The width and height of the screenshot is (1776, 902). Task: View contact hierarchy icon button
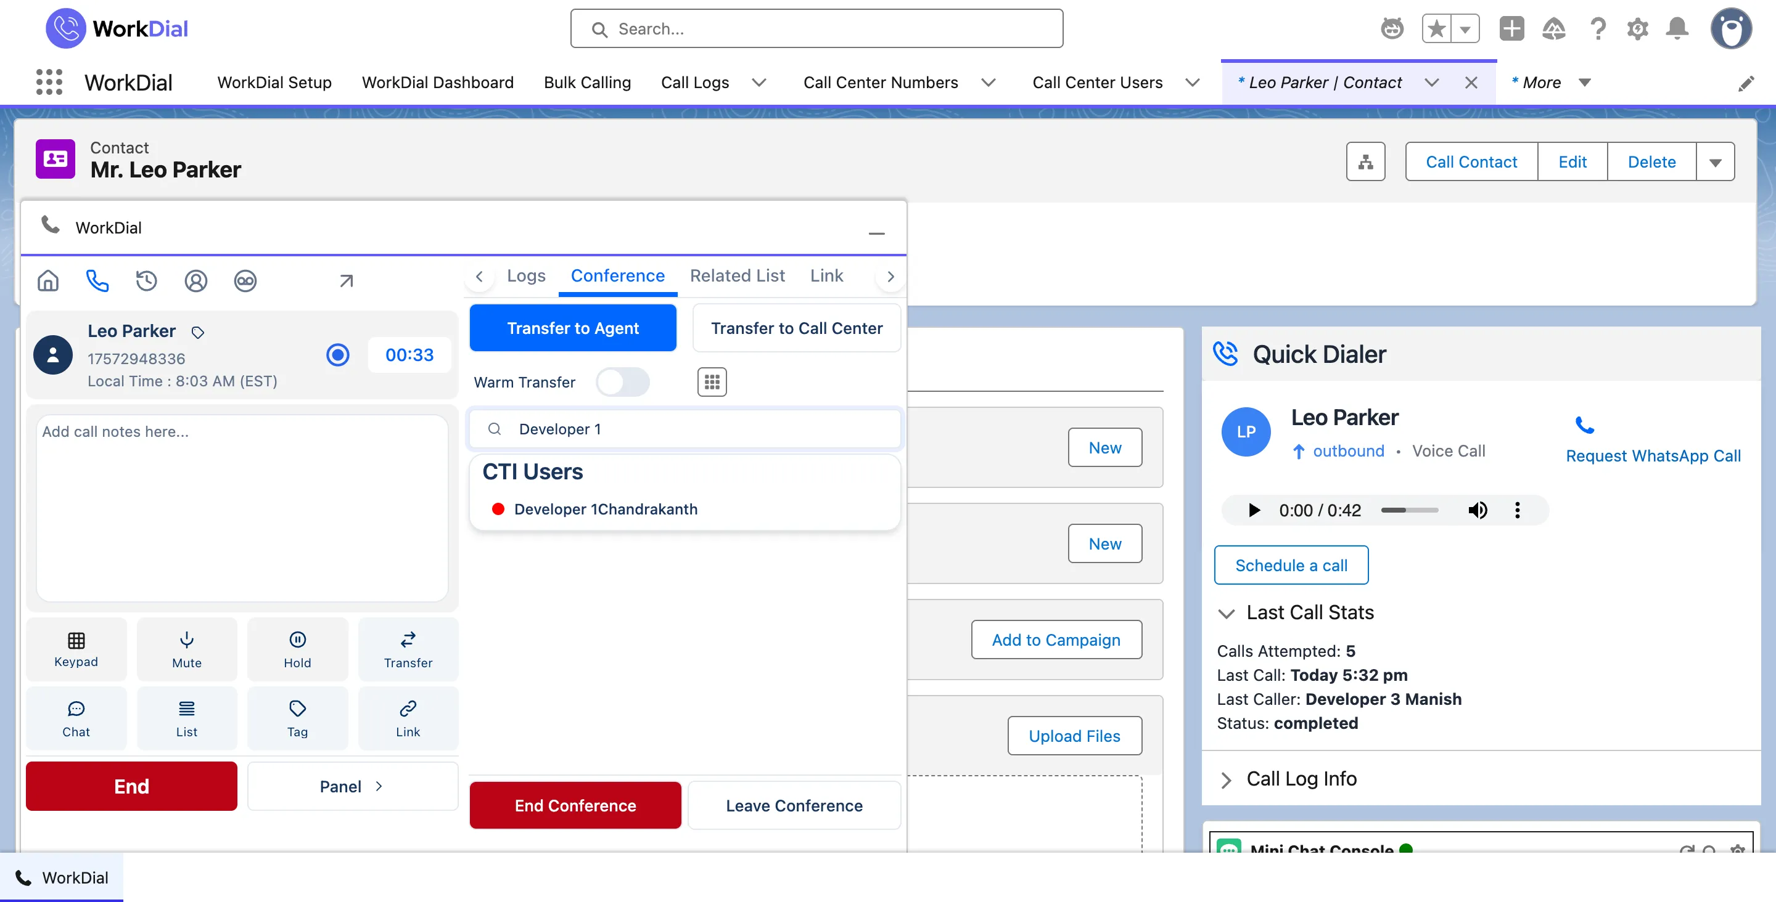coord(1365,162)
